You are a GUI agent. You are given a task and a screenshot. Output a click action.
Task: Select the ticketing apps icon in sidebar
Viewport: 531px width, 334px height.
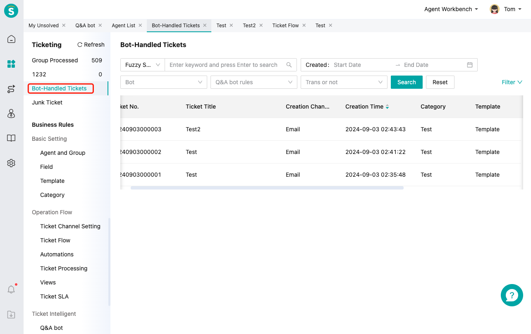click(x=11, y=64)
